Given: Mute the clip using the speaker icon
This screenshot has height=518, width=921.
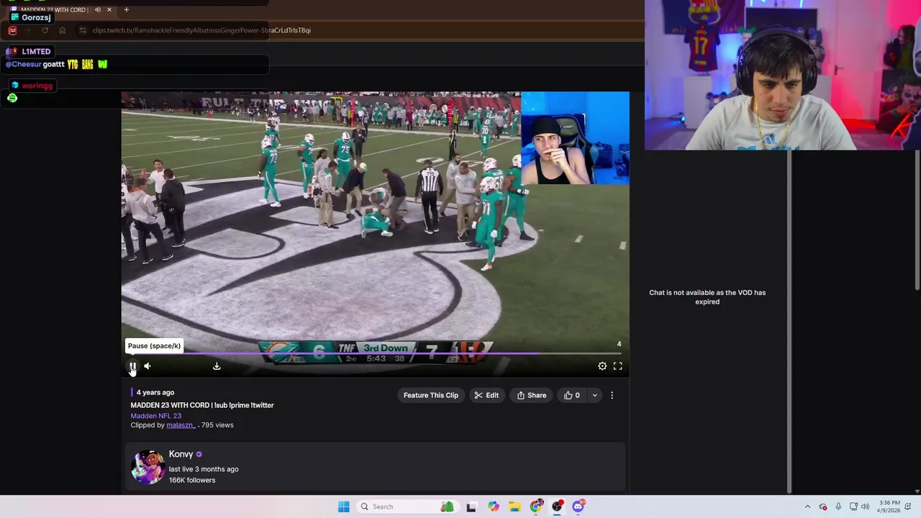Looking at the screenshot, I should click(148, 366).
